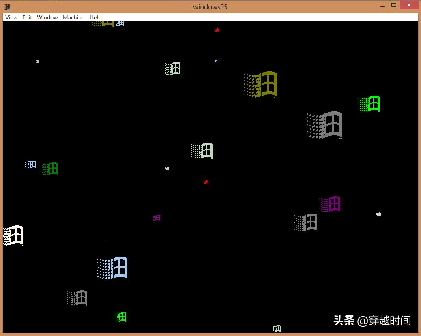This screenshot has width=421, height=336.
Task: Open the Machine menu
Action: 73,17
